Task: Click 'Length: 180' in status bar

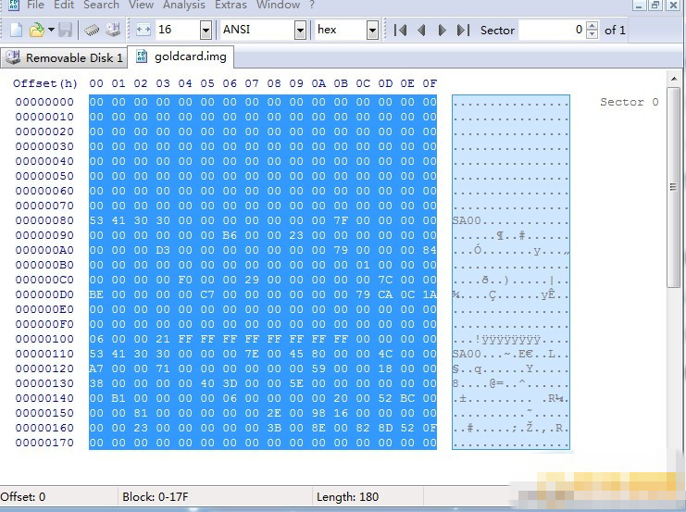Action: [347, 496]
